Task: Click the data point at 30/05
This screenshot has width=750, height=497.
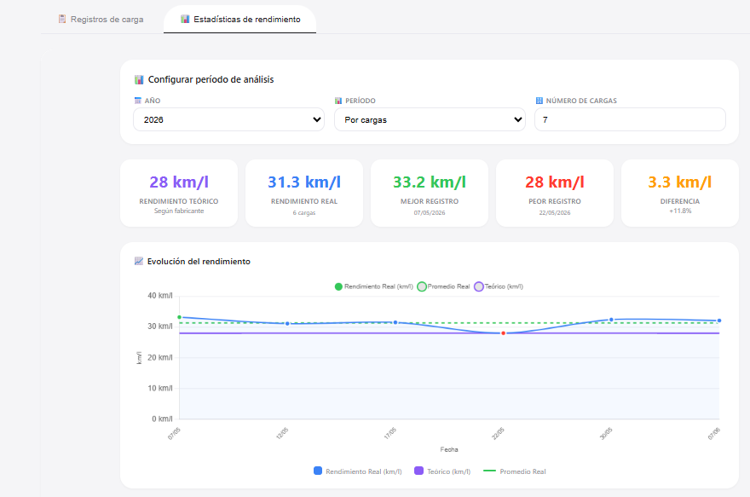Action: click(611, 320)
